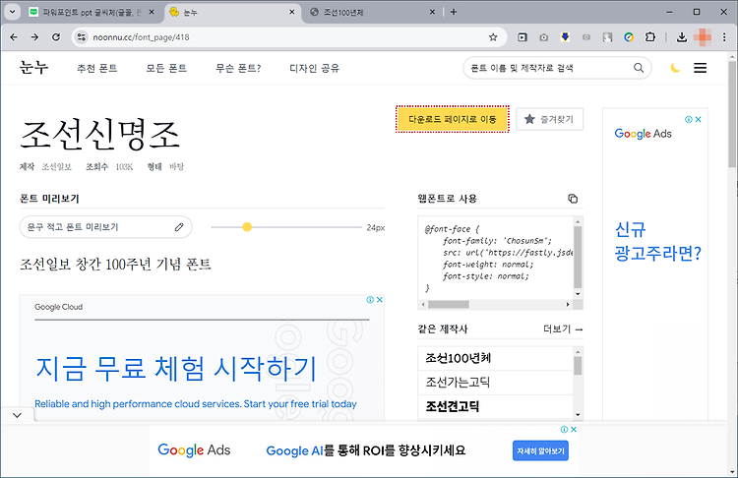
Task: Click the address bar URL
Action: (141, 37)
